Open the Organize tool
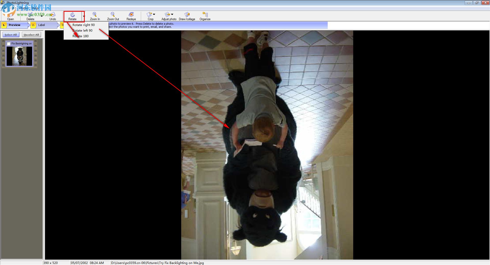The image size is (490, 265). tap(205, 16)
